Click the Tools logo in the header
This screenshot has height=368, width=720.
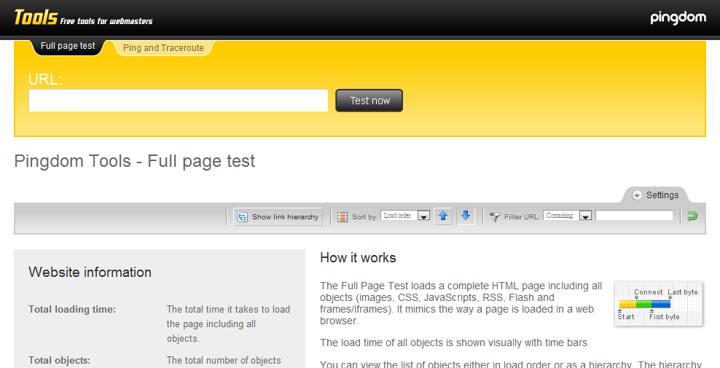pos(36,17)
